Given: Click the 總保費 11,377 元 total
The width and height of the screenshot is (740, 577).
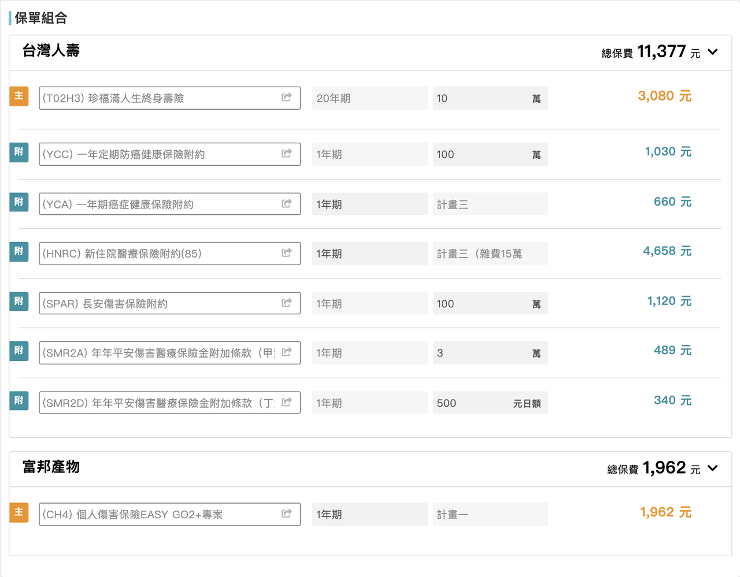Looking at the screenshot, I should click(x=651, y=52).
